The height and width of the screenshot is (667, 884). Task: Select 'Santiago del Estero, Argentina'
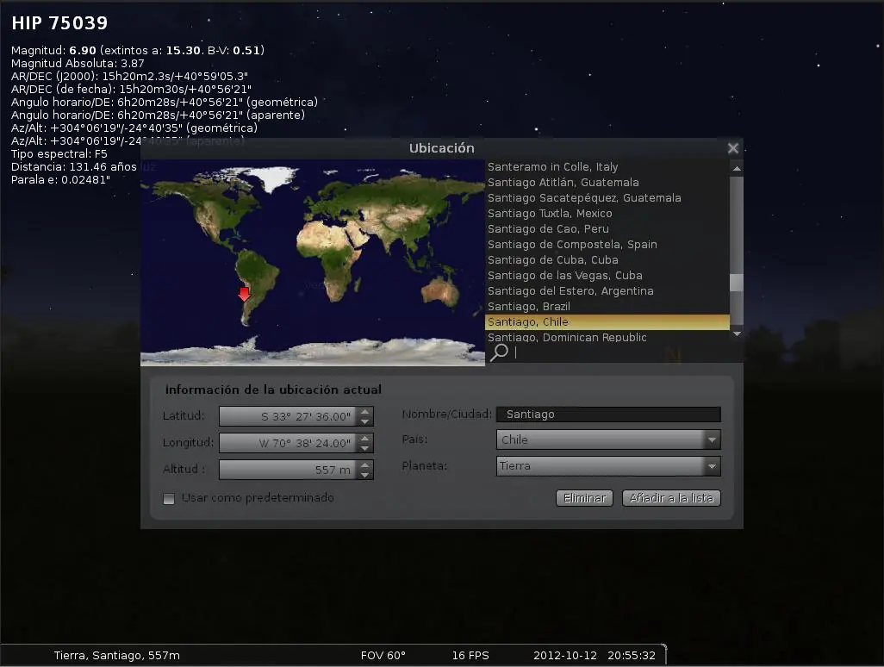(x=607, y=291)
